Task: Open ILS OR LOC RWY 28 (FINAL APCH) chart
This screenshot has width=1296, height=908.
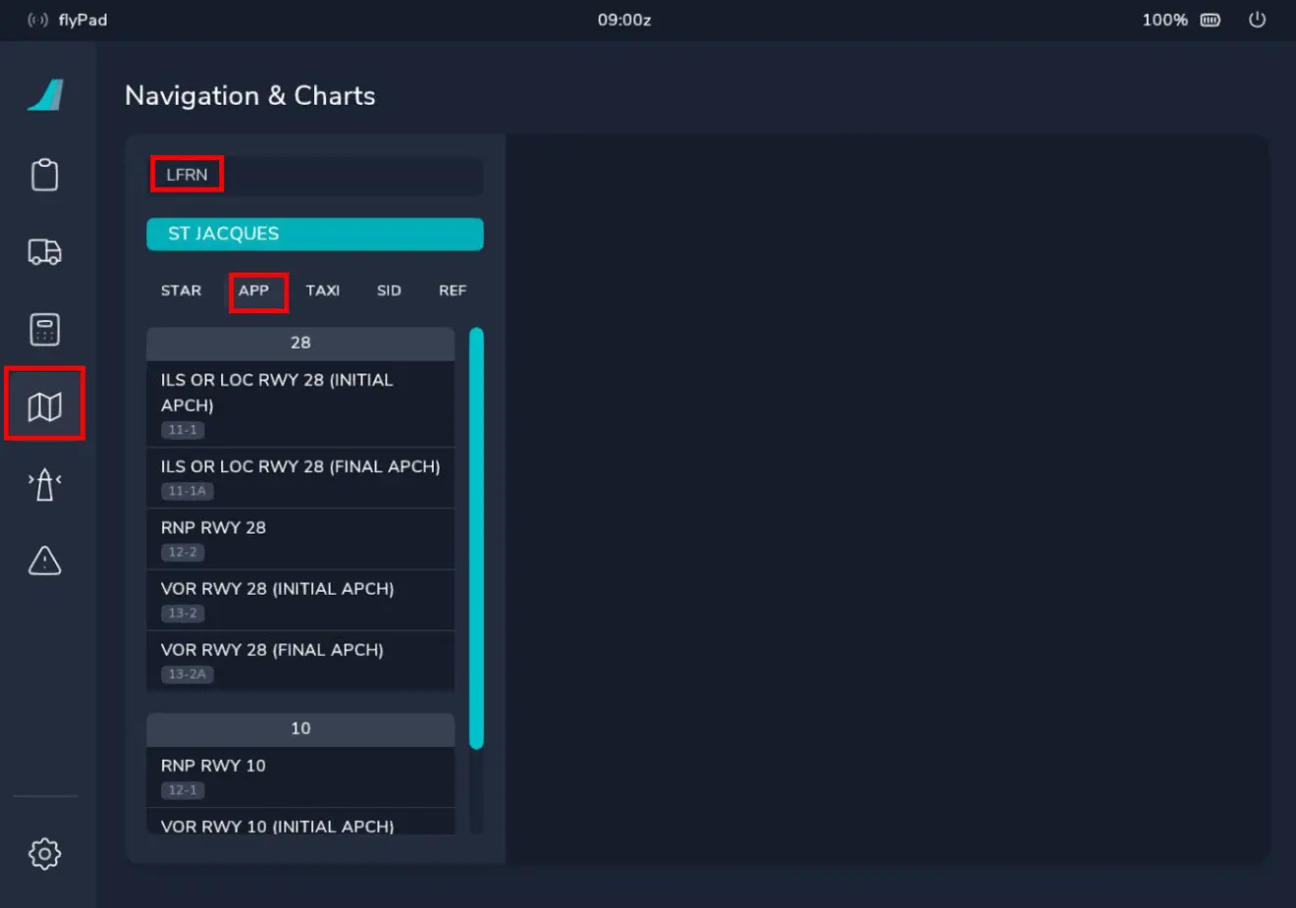Action: point(300,478)
